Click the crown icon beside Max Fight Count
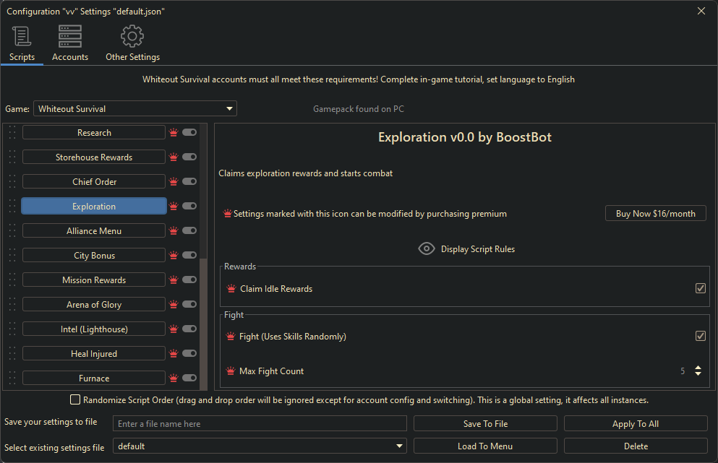 pyautogui.click(x=231, y=371)
